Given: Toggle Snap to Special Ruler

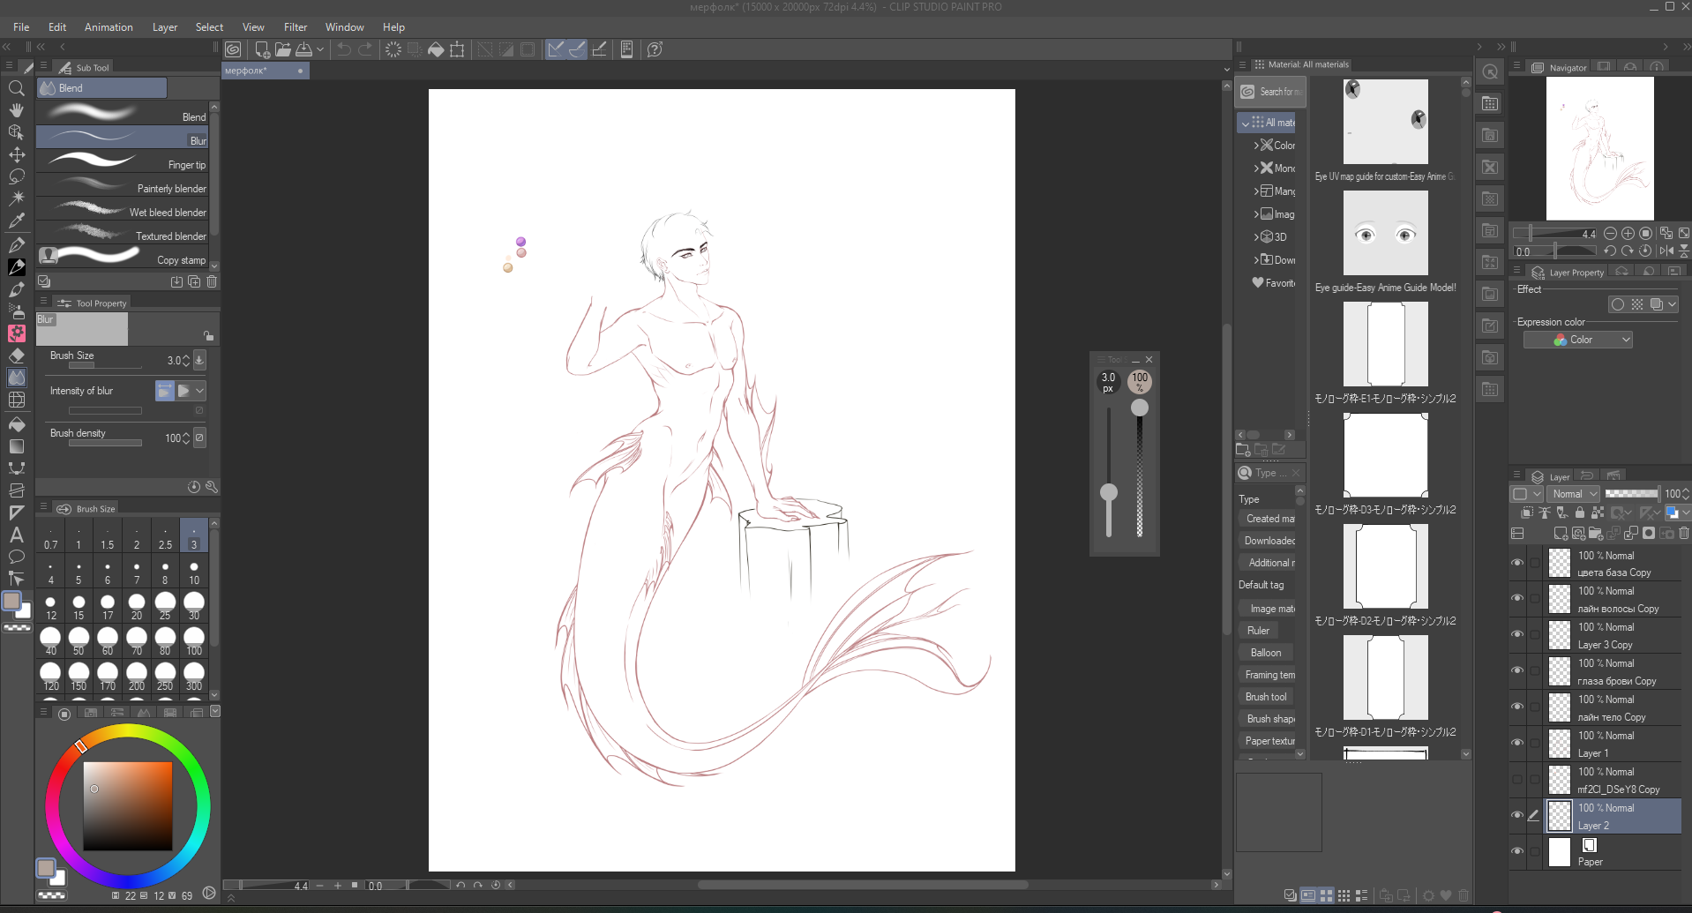Looking at the screenshot, I should [578, 49].
